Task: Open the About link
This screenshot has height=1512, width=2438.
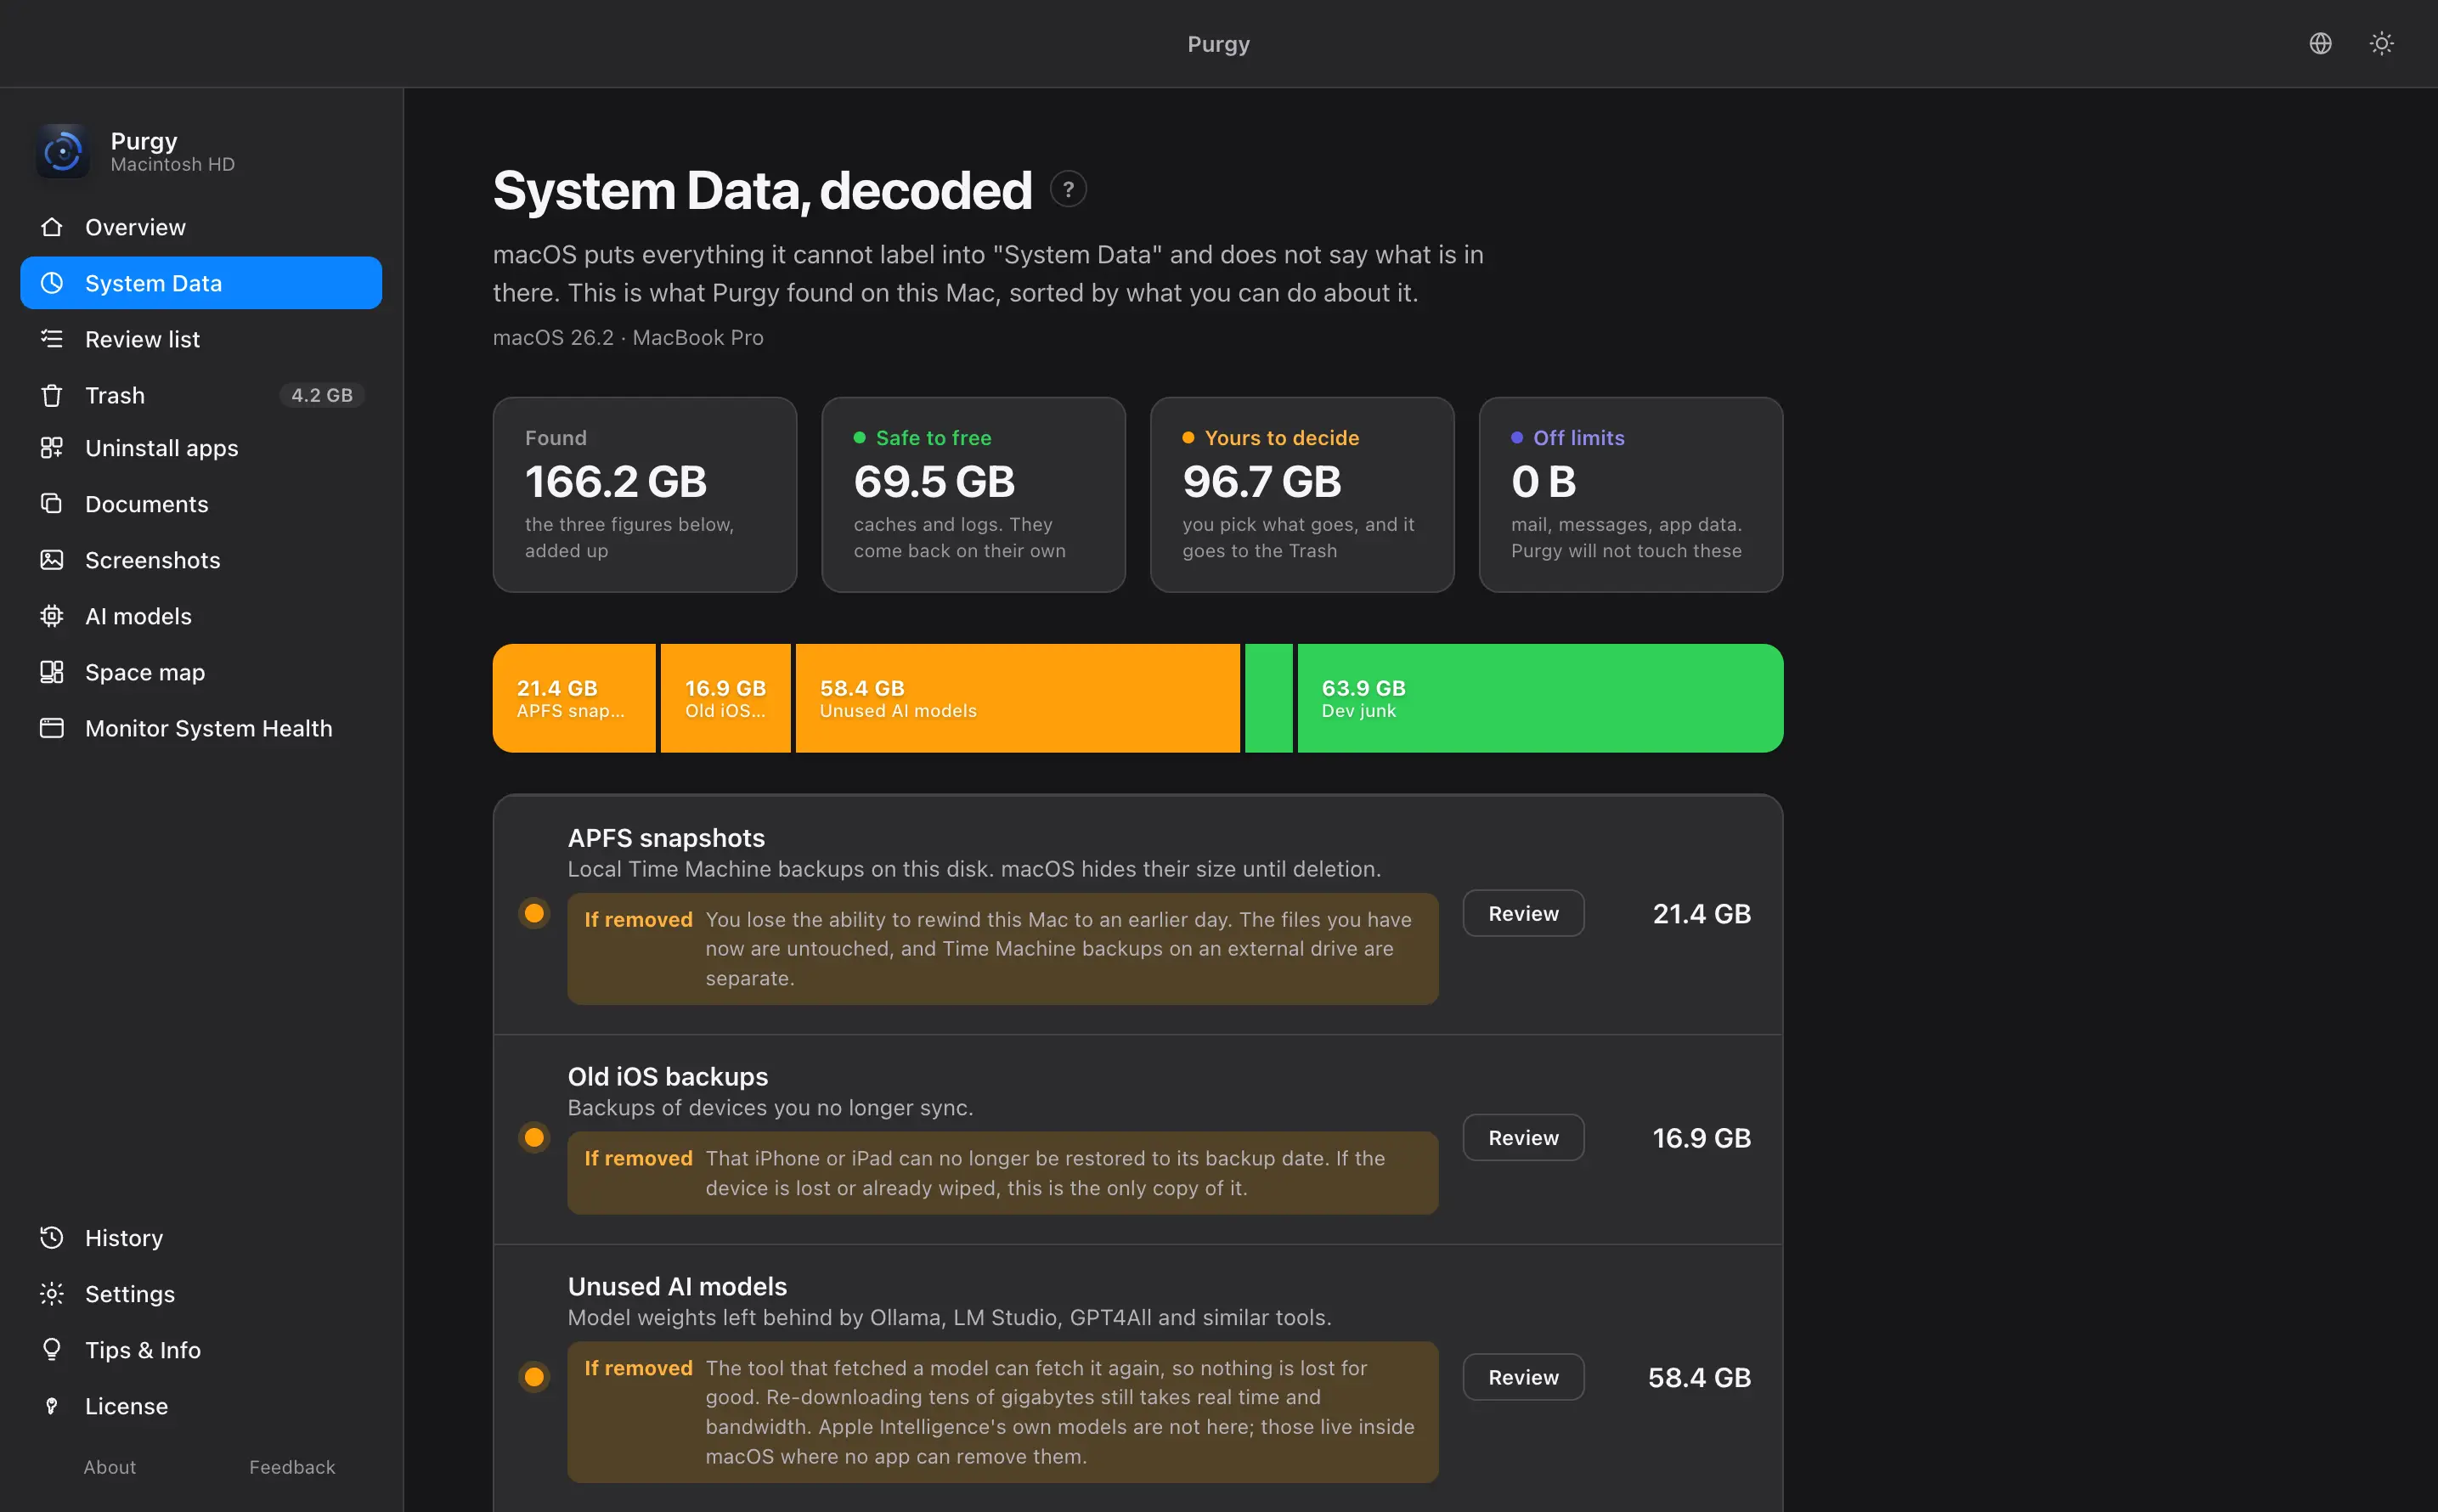Action: [110, 1467]
